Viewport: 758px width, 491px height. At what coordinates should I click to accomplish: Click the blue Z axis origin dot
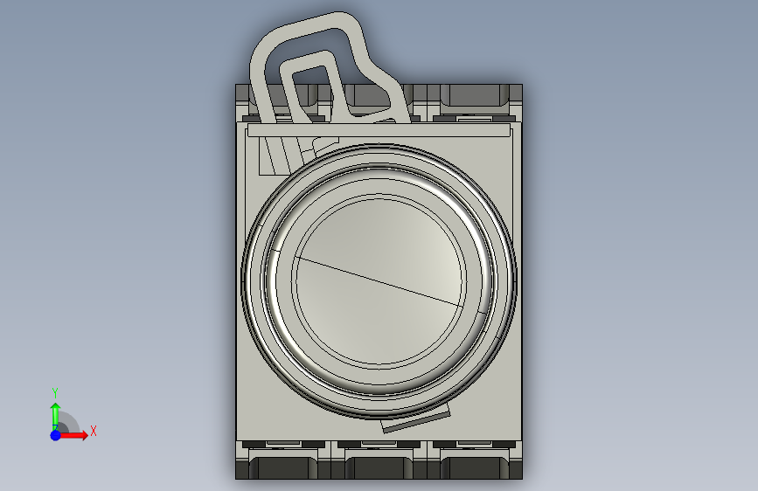(55, 435)
